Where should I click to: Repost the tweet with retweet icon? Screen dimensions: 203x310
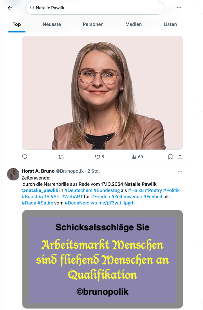61,157
